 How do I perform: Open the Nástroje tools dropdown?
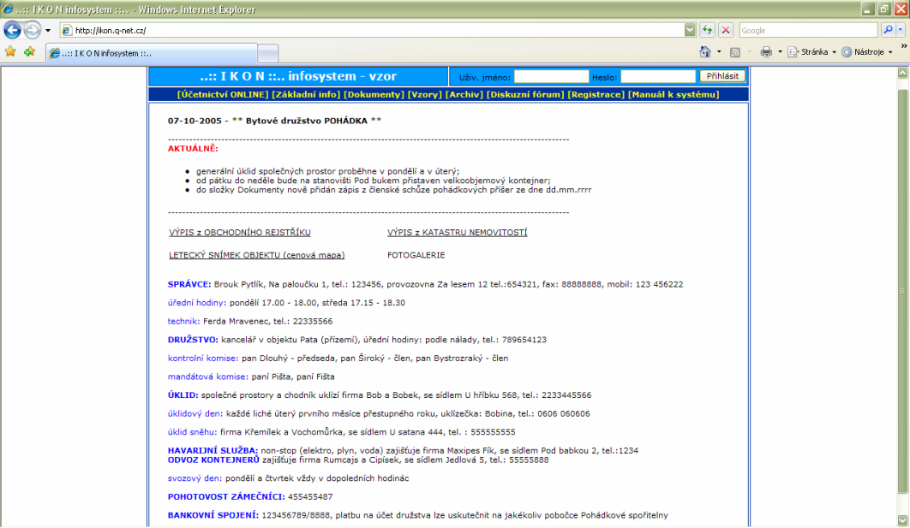tap(866, 51)
